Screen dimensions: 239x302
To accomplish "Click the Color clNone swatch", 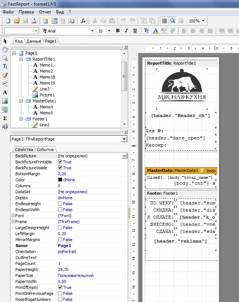I will pyautogui.click(x=60, y=180).
